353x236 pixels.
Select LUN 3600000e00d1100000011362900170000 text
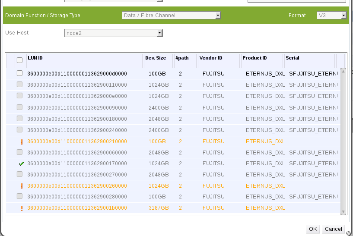[x=77, y=164]
